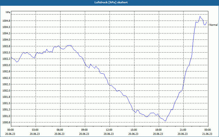Viewport: 219px width, 137px height.
Task: Click the 1001,0 y-axis value
Action: [6, 116]
